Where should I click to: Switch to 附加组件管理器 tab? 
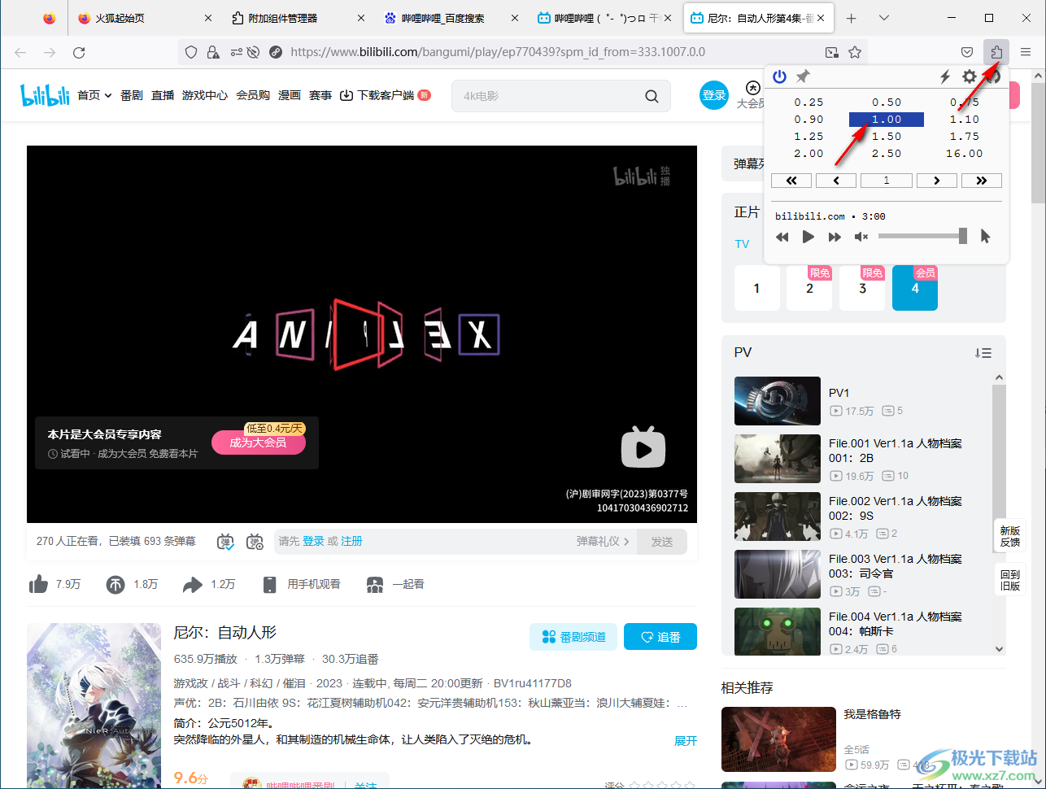coord(296,18)
